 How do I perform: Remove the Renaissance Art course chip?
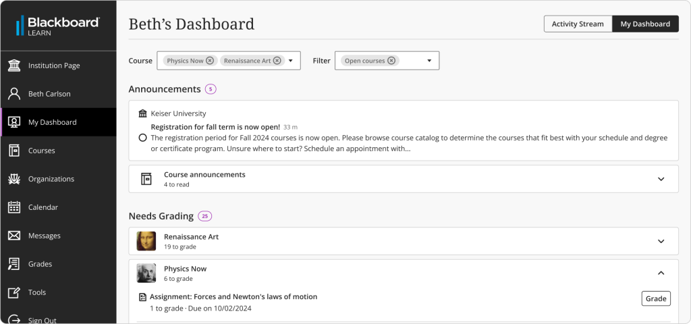point(277,61)
